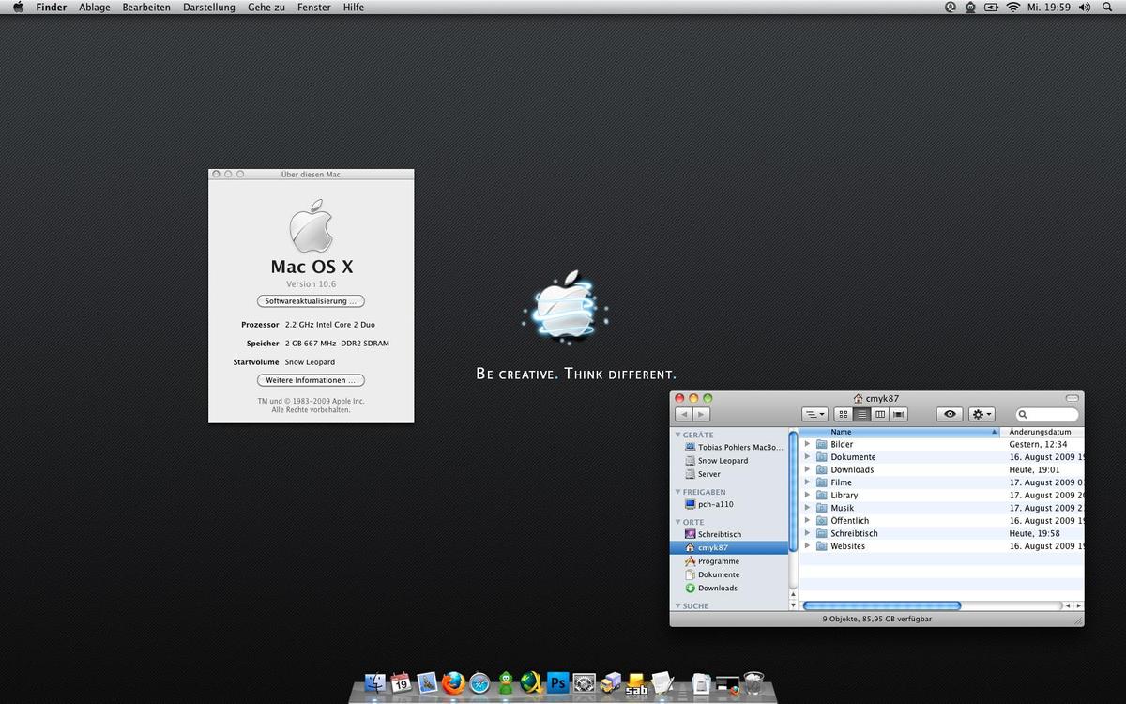This screenshot has height=704, width=1126.
Task: Open the Gehe zu menu
Action: (x=266, y=7)
